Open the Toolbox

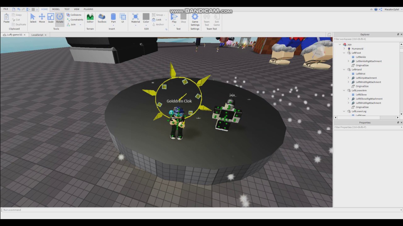click(x=102, y=18)
